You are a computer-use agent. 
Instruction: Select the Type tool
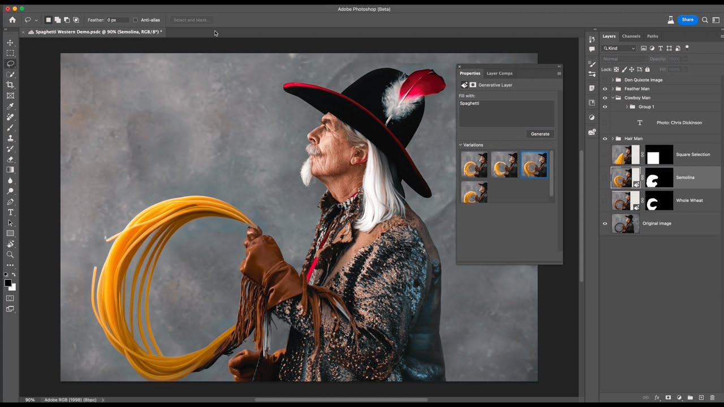(10, 212)
